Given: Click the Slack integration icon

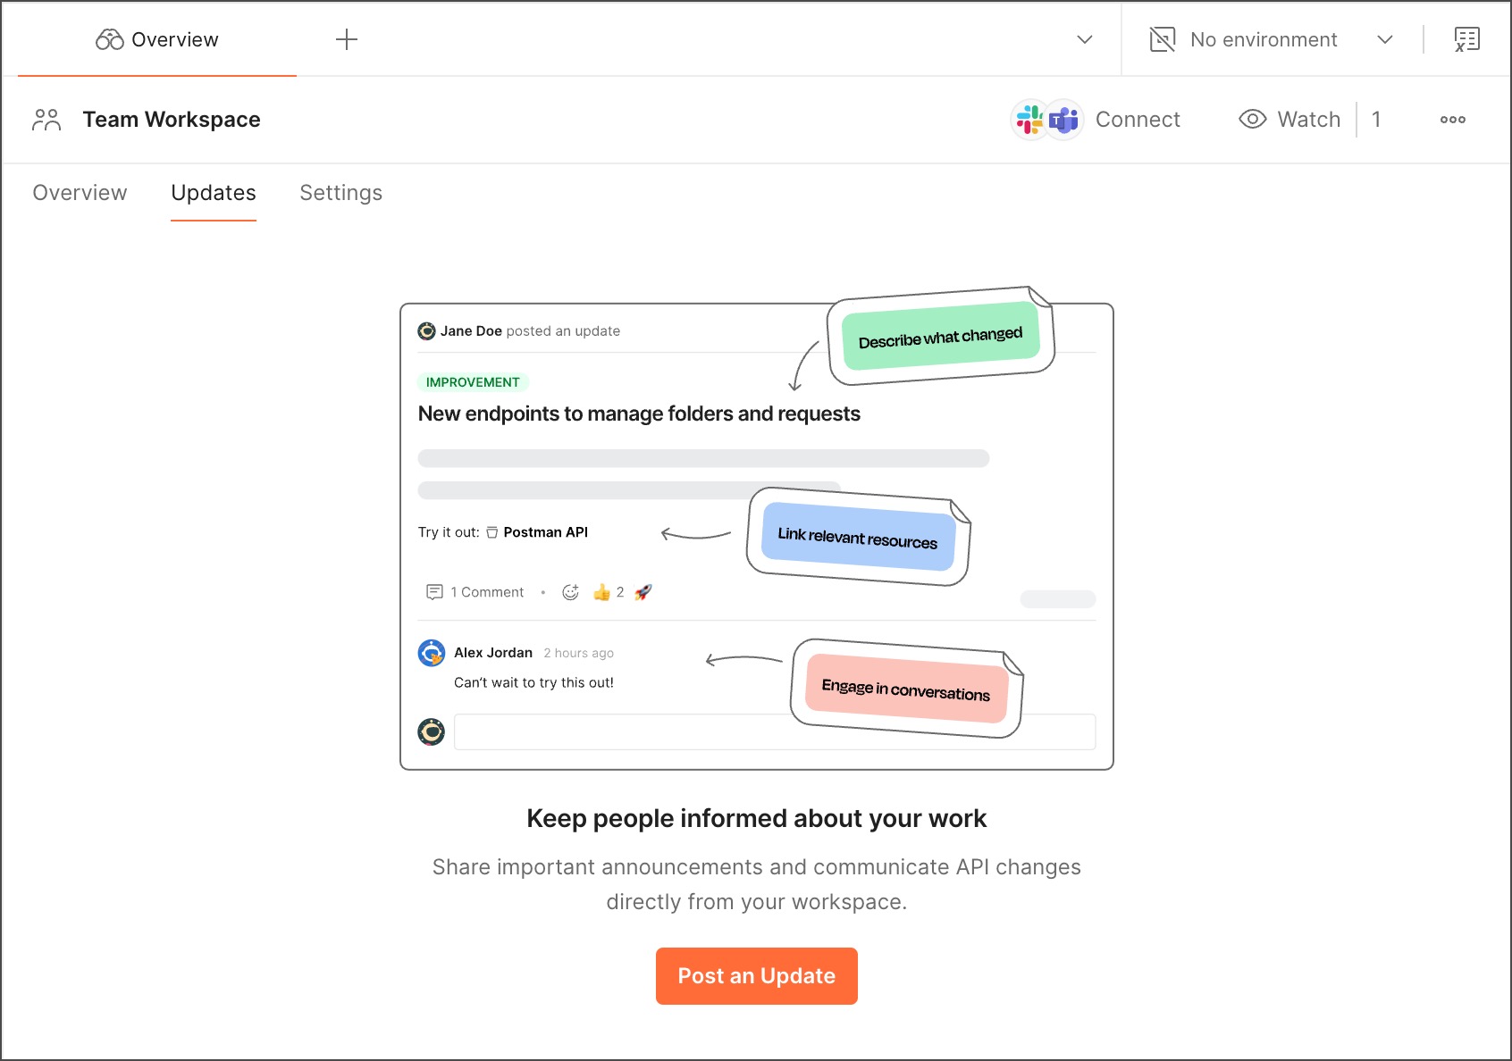Looking at the screenshot, I should [x=1029, y=120].
